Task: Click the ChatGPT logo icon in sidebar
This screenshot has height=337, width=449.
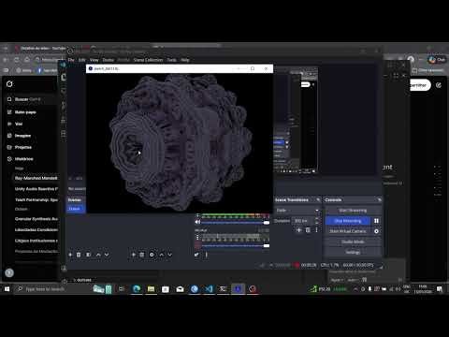Action: point(9,84)
